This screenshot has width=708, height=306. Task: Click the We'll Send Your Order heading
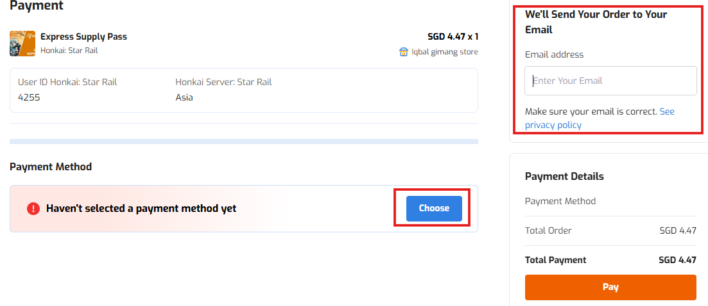(x=596, y=22)
